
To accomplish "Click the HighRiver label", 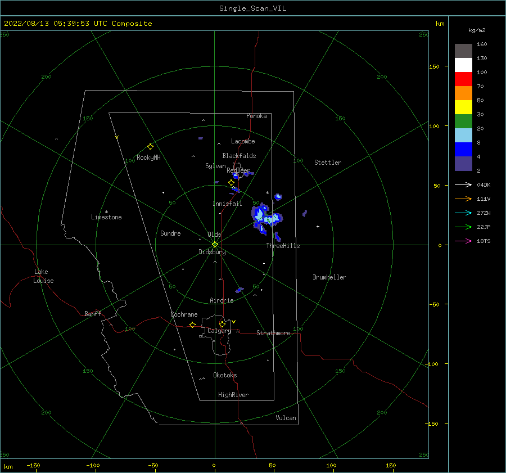I will coord(233,395).
